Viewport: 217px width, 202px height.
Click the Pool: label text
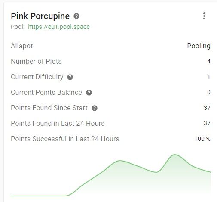coord(18,27)
